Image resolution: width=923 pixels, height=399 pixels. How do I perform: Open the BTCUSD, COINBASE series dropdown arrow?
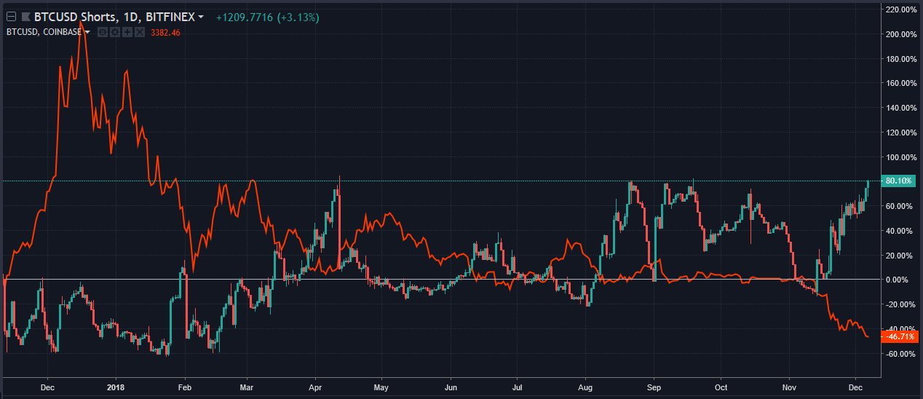click(87, 32)
